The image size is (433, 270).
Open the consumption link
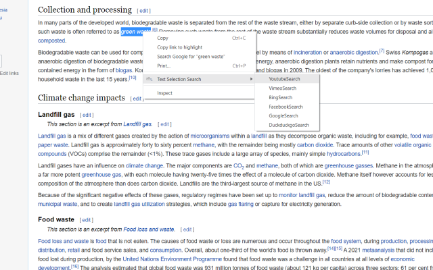(165, 250)
